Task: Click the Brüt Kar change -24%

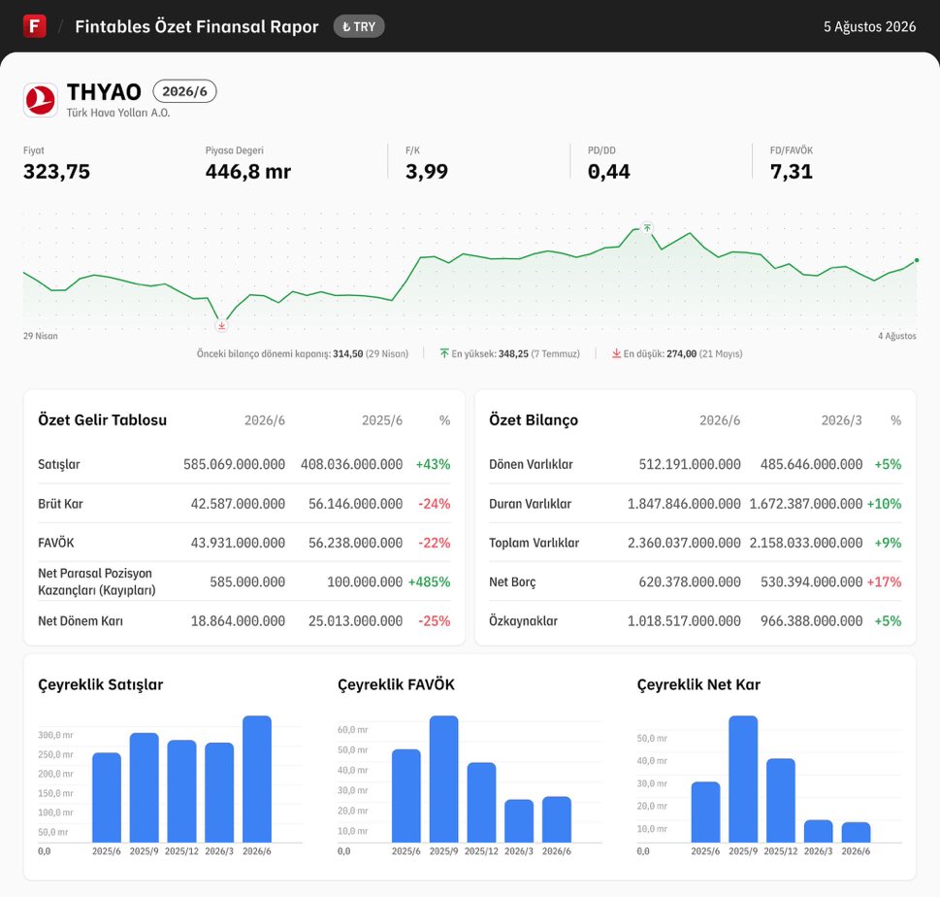Action: (x=434, y=504)
